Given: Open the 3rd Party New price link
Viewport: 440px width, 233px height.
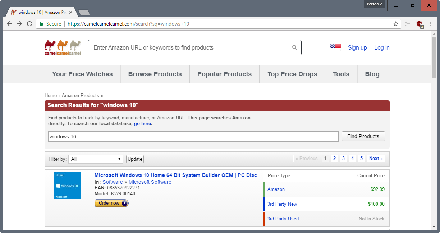Looking at the screenshot, I should pos(282,204).
